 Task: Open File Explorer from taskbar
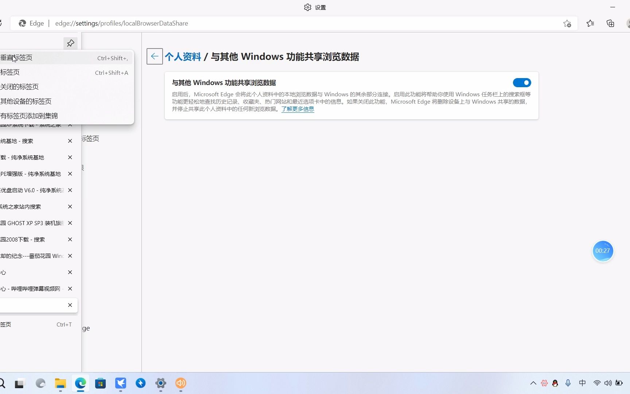click(x=60, y=383)
